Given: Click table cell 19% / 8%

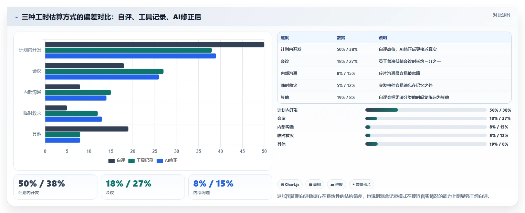Looking at the screenshot, I should (x=346, y=98).
